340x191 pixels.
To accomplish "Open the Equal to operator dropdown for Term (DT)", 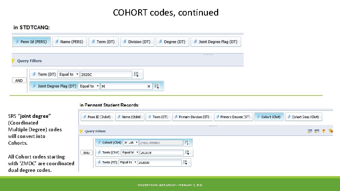I will click(x=68, y=74).
